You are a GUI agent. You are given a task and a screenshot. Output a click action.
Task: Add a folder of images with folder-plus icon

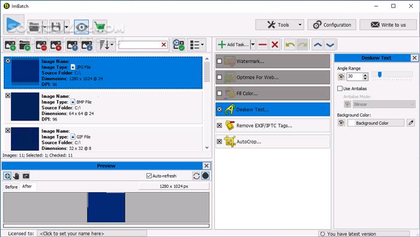25,45
